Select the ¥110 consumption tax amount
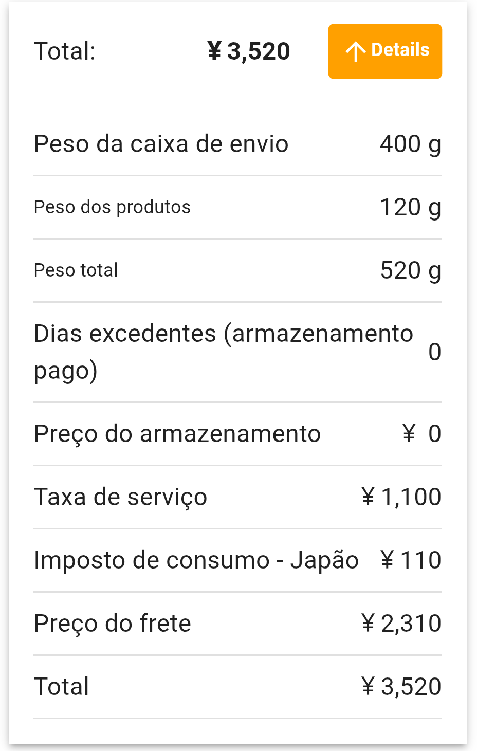 click(x=411, y=560)
